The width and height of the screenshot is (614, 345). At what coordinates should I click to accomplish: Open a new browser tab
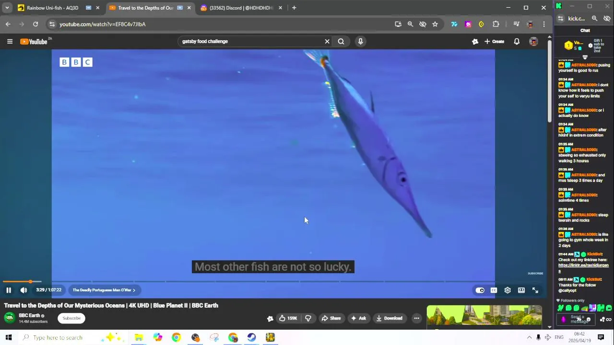[294, 8]
